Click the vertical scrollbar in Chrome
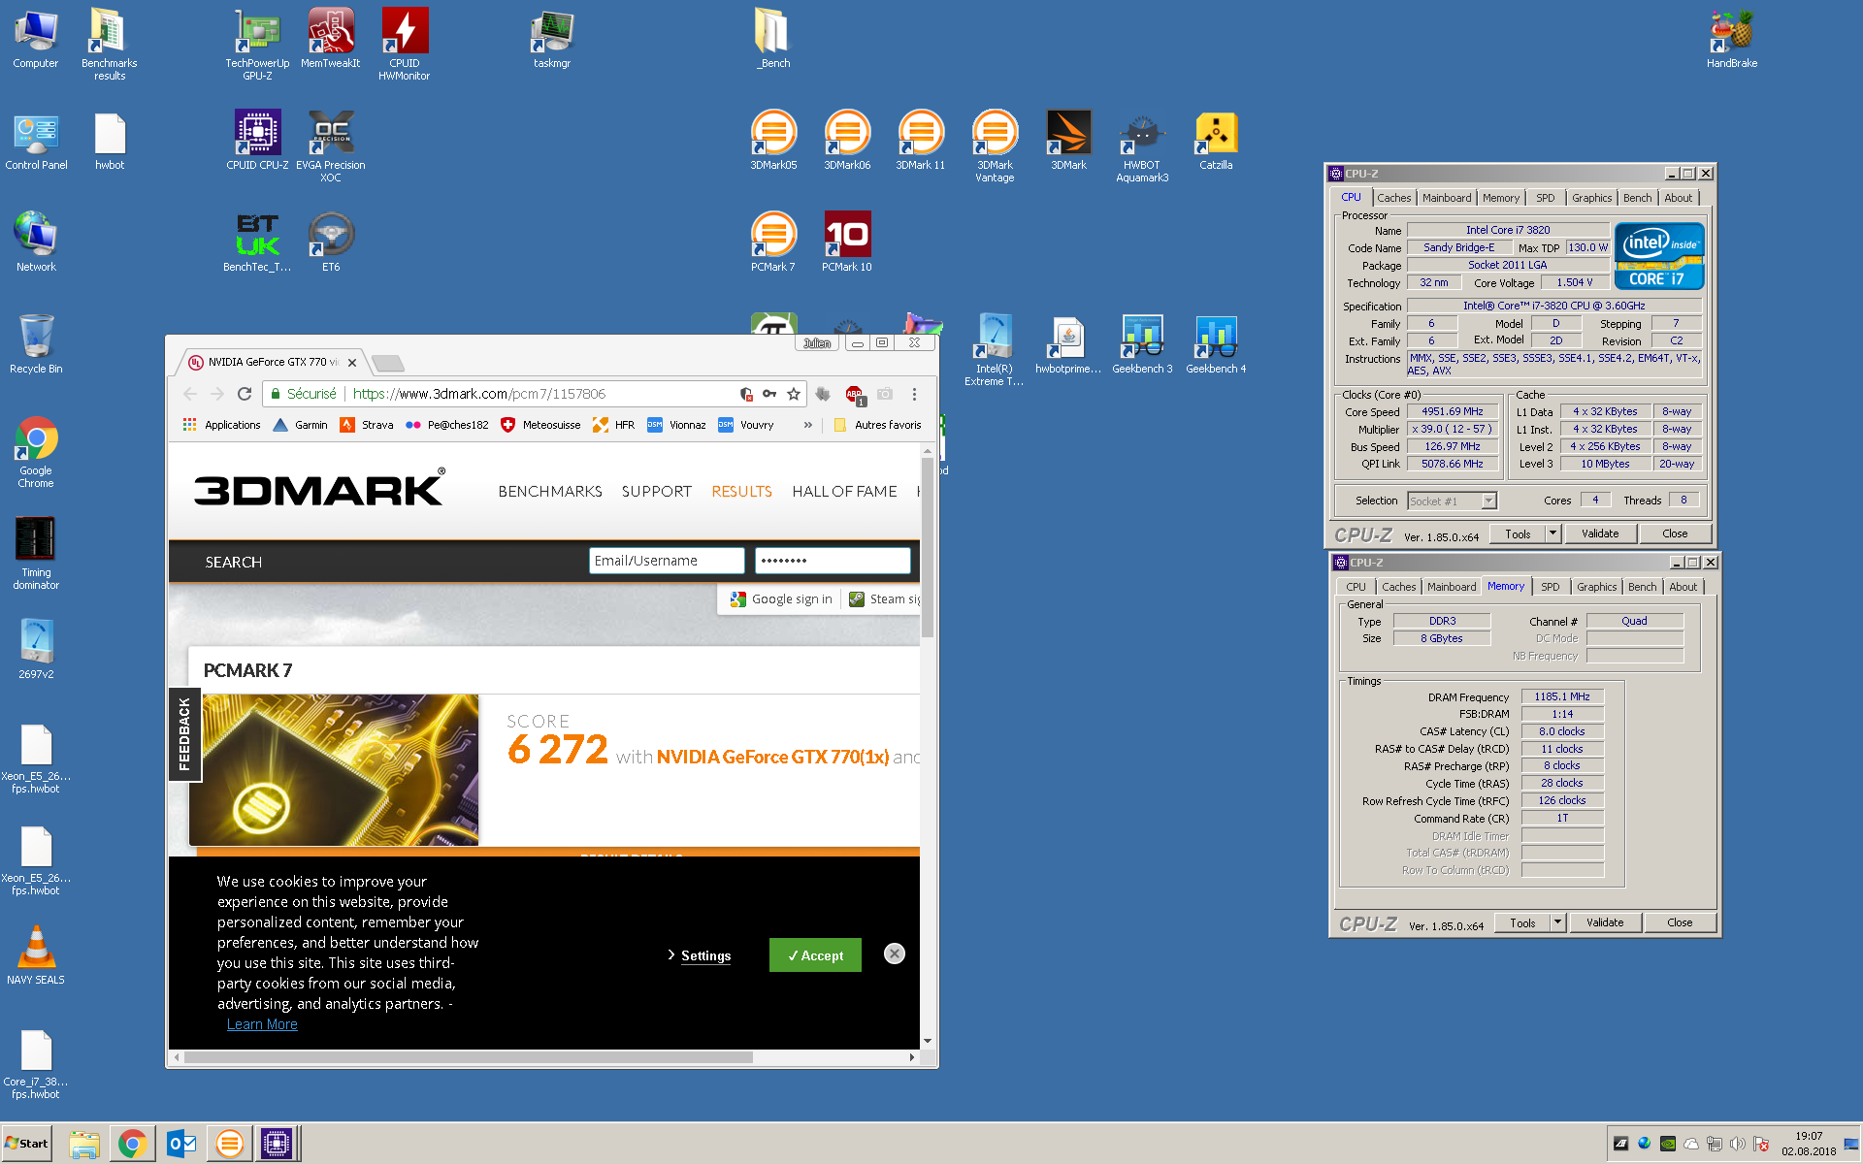Viewport: 1863px width, 1164px height. 928,548
